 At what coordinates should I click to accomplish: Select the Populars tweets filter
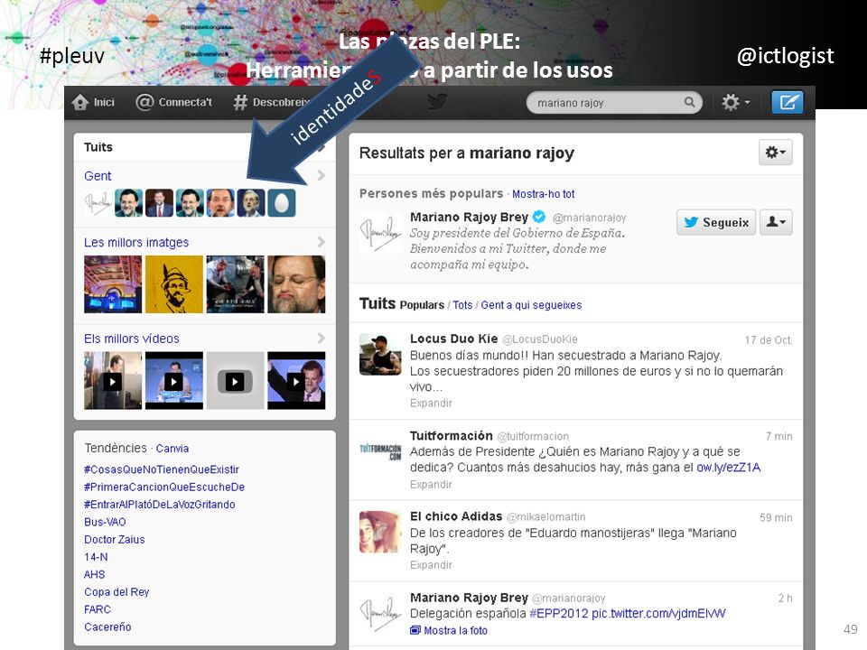pos(422,305)
